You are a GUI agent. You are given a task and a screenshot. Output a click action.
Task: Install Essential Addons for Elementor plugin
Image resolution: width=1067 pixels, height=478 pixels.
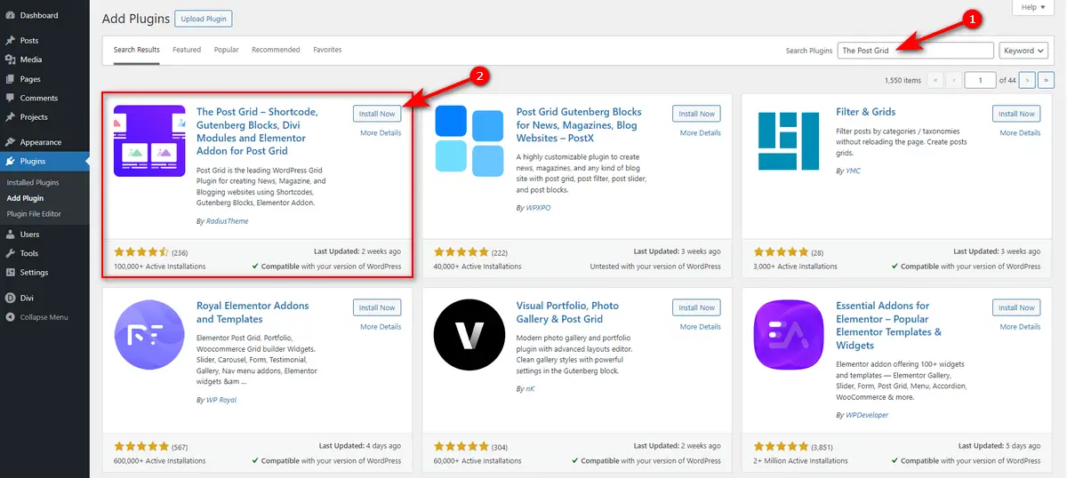pos(1016,307)
